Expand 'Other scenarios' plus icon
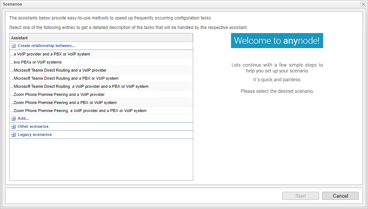 pyautogui.click(x=14, y=127)
